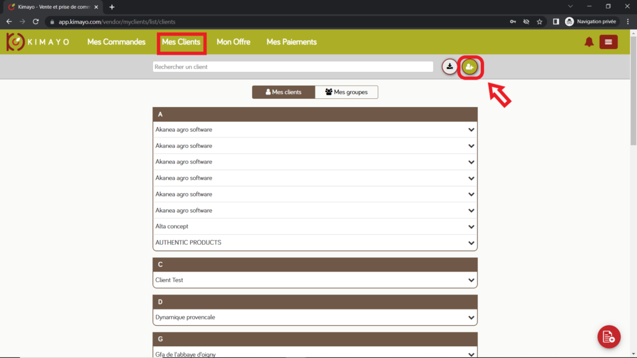Expand the Gfa de l'abbaye d'oigny chevron
Viewport: 637px width, 358px height.
[x=471, y=354]
